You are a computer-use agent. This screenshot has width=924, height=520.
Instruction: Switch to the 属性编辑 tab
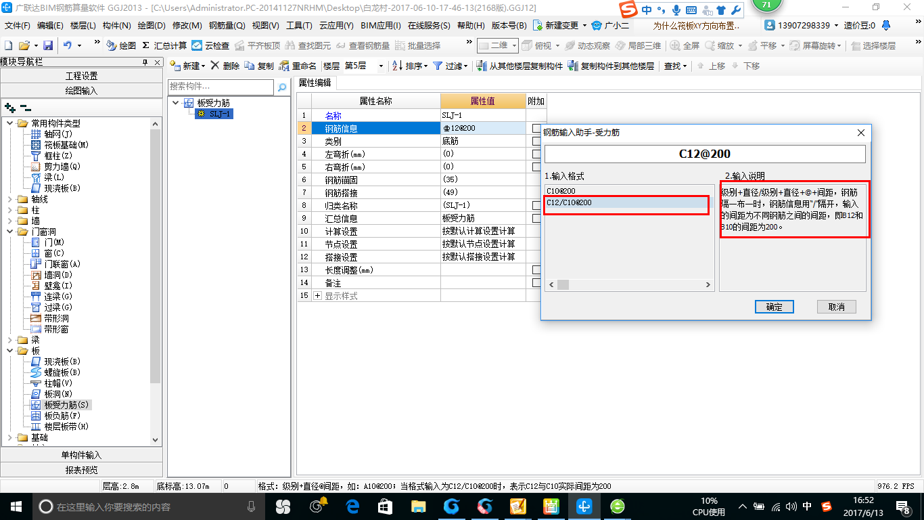(315, 83)
